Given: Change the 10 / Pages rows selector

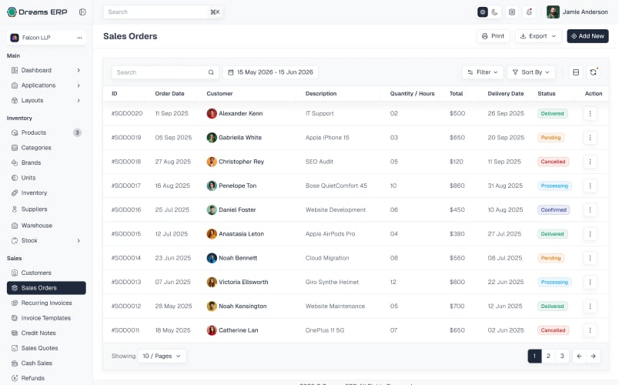Looking at the screenshot, I should click(x=162, y=356).
